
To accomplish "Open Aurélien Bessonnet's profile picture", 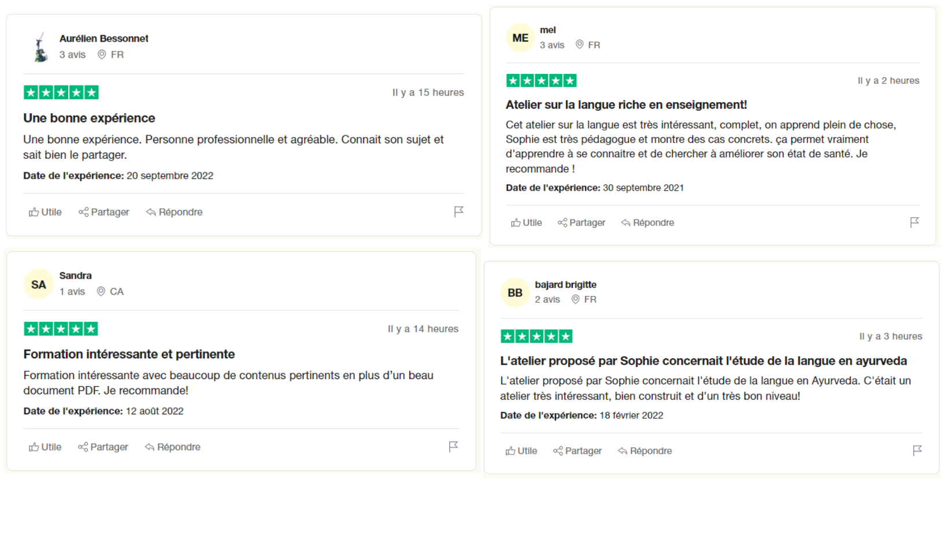I will pos(40,47).
